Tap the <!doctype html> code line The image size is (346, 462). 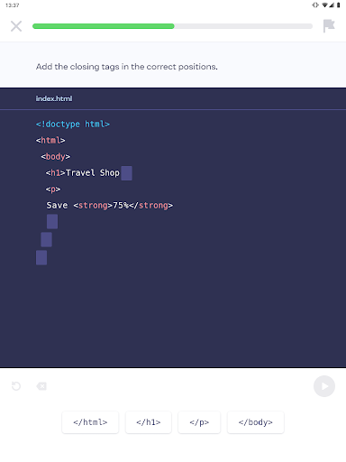[x=73, y=124]
